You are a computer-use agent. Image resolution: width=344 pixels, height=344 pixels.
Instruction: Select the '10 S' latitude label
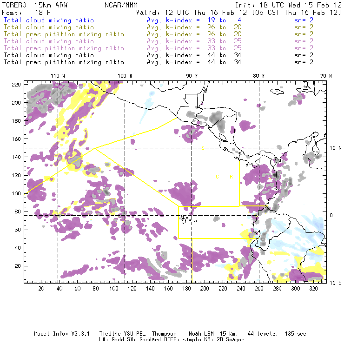[336, 283]
